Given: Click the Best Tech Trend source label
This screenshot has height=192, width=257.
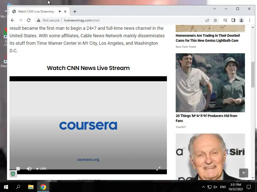Looking at the screenshot, I should tap(186, 47).
